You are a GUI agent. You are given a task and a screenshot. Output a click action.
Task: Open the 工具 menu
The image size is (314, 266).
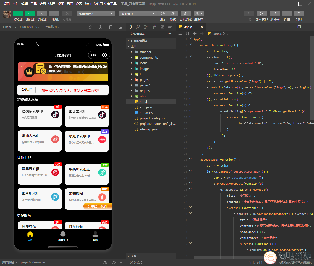click(x=34, y=4)
